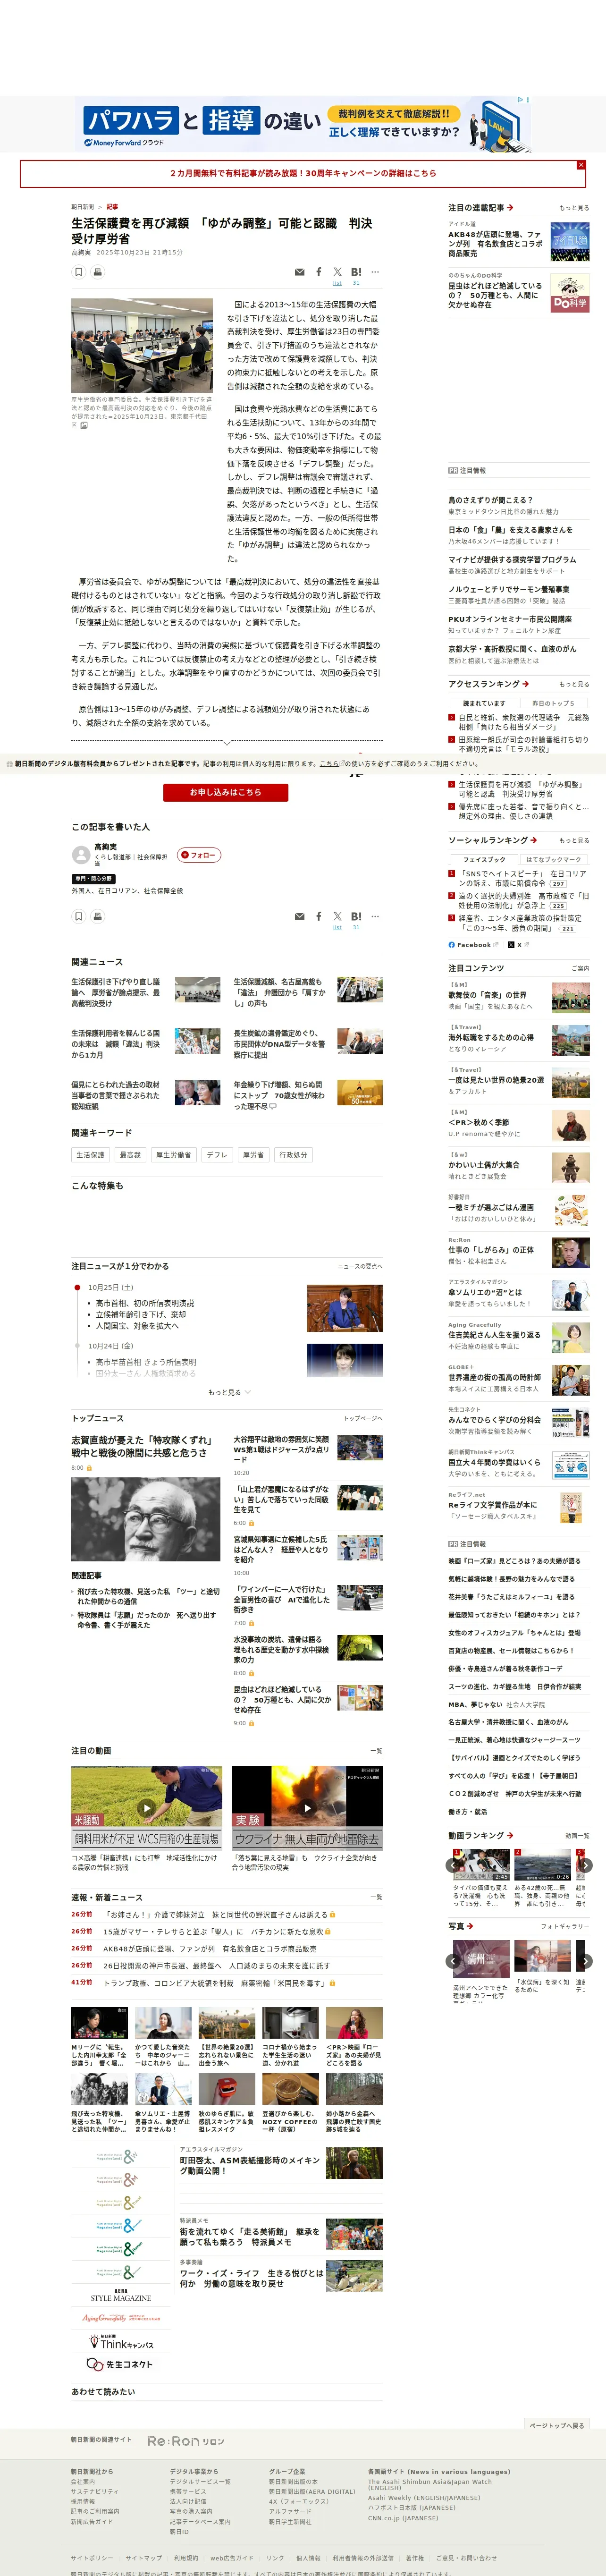Expand the full article at dotted arrow
The image size is (606, 2576).
coord(227,742)
